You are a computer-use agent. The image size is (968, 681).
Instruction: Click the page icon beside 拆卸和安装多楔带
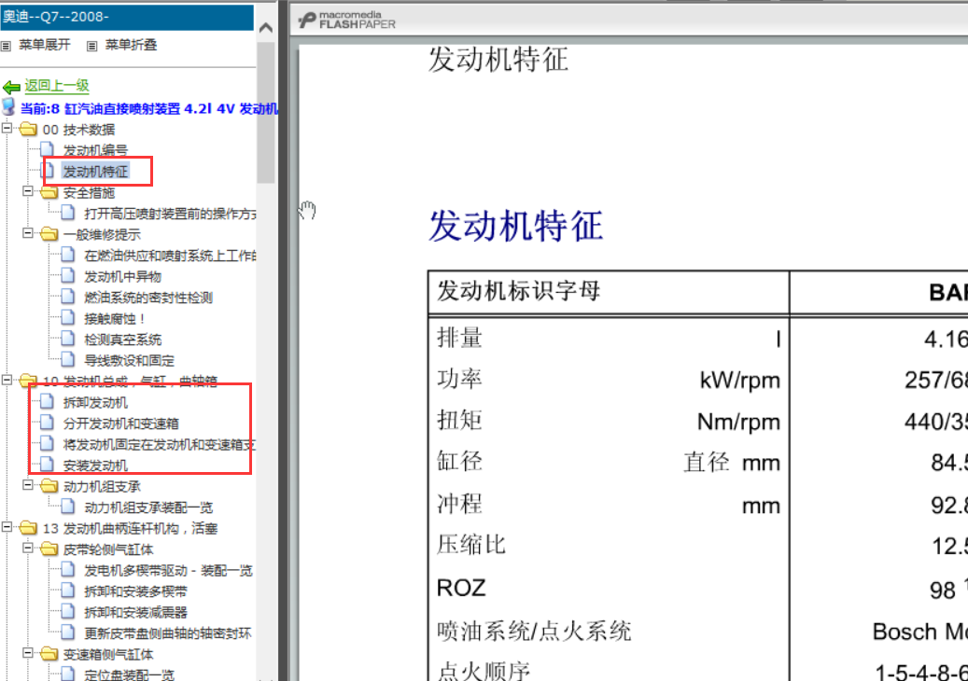pyautogui.click(x=68, y=590)
